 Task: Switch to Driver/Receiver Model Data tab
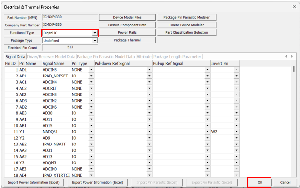click(x=51, y=57)
